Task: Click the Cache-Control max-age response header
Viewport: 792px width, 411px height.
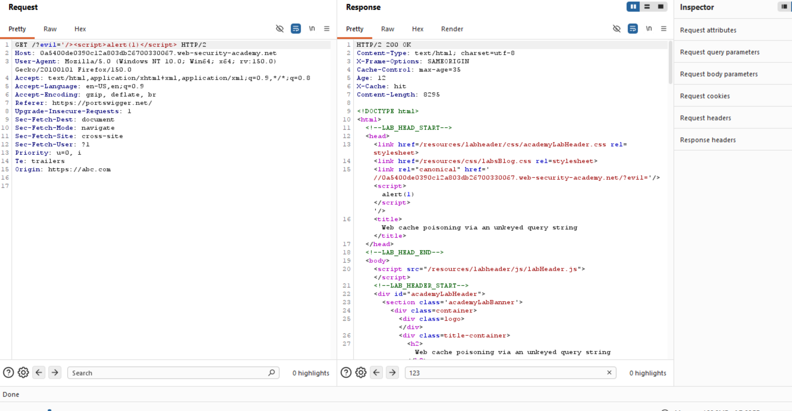Action: (408, 70)
